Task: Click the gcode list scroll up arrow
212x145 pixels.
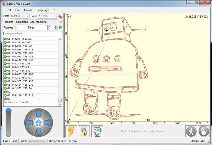Action: tap(60, 39)
